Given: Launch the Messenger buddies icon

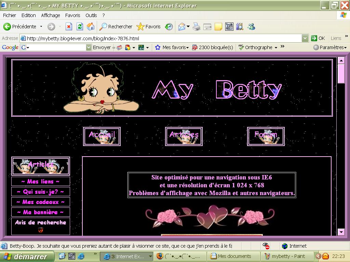Looking at the screenshot, I should 251,27.
